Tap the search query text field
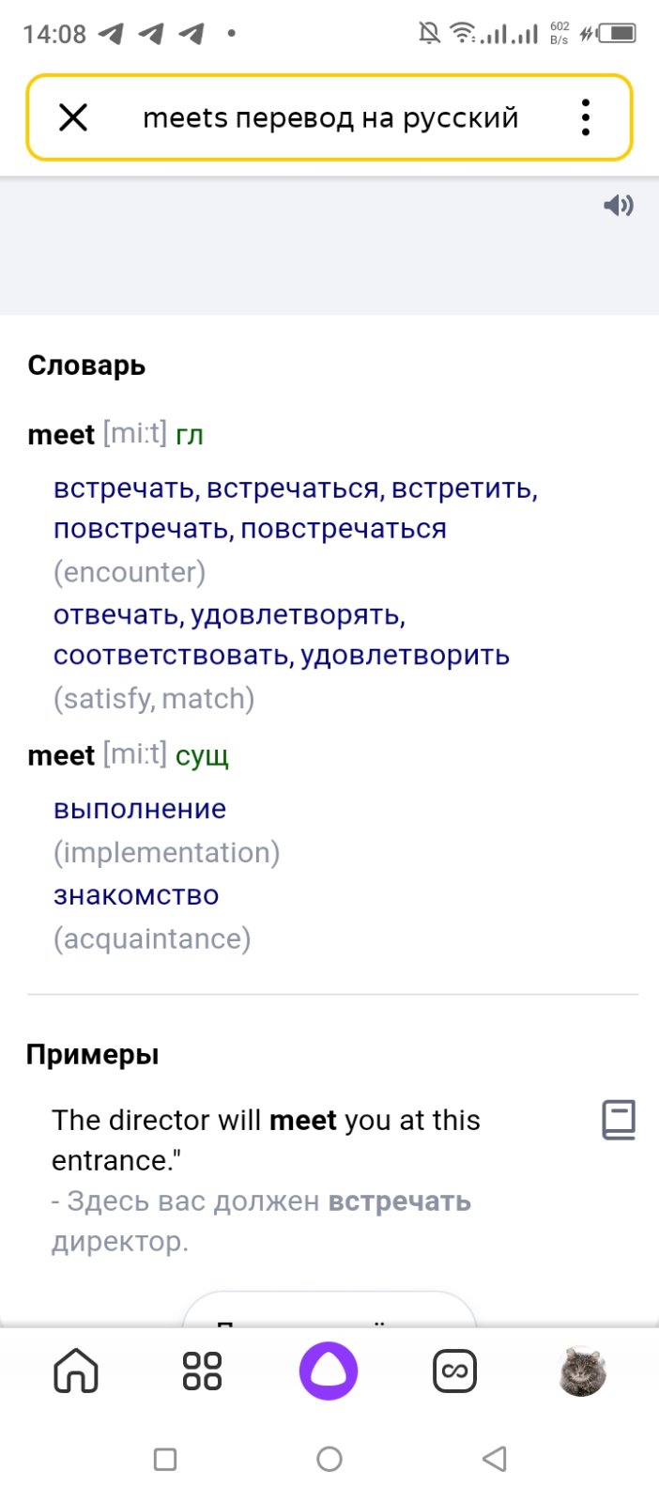 (x=330, y=118)
